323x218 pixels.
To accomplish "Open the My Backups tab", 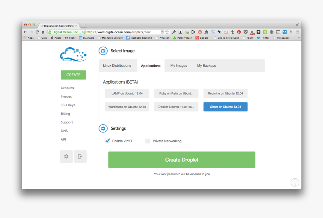I will point(207,65).
